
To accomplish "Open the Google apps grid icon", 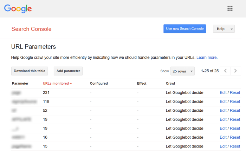I will coord(230,8).
